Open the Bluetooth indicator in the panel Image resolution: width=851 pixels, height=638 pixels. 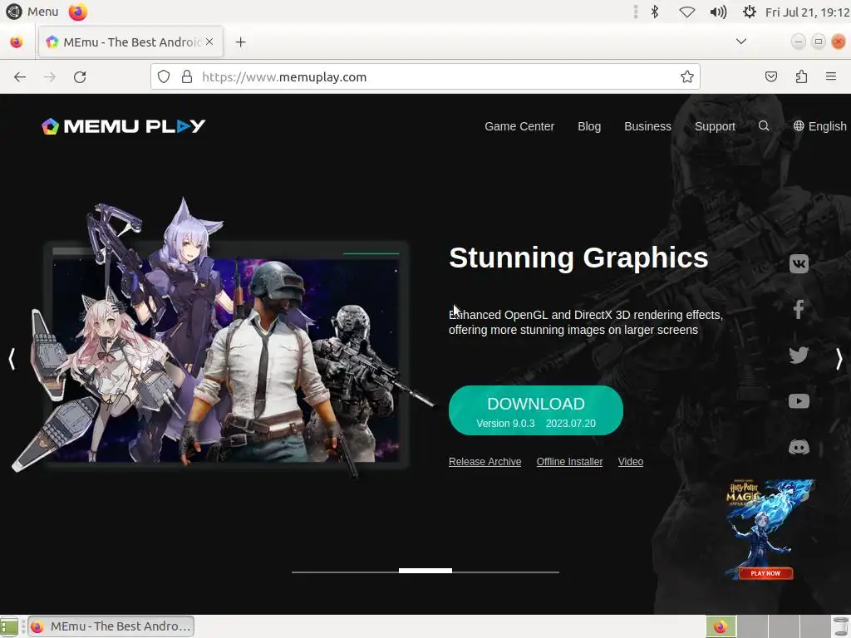[x=655, y=12]
